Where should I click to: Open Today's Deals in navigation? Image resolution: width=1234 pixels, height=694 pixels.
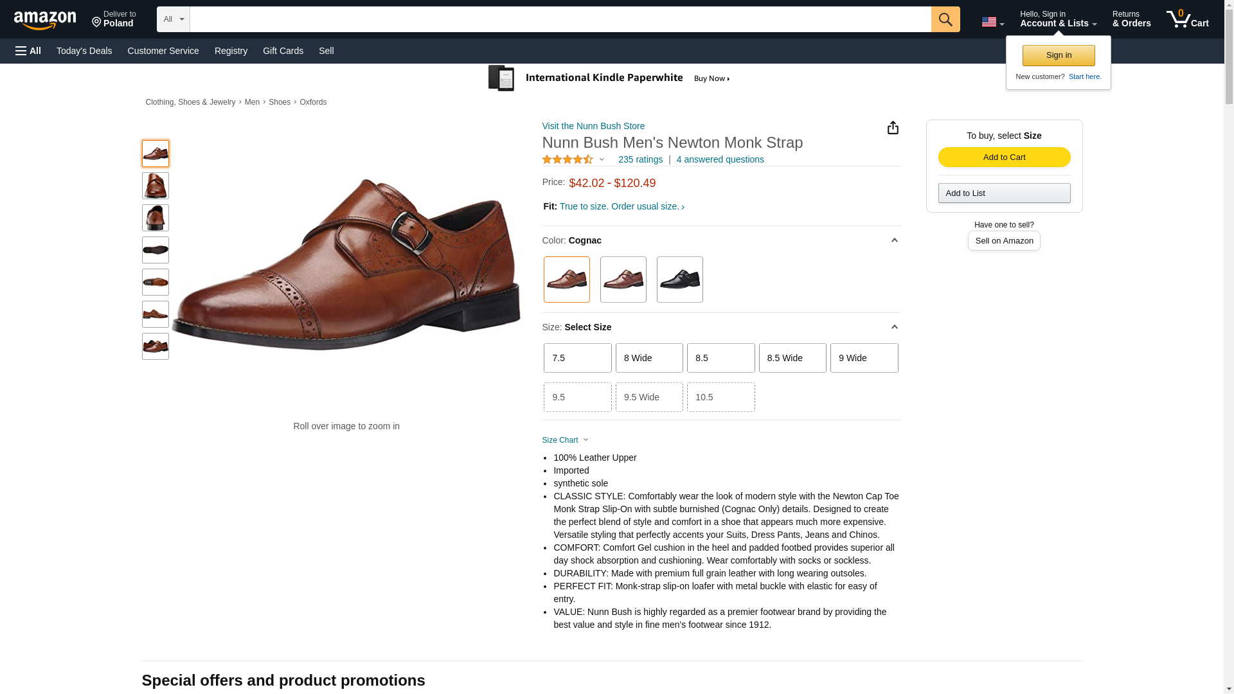click(84, 51)
